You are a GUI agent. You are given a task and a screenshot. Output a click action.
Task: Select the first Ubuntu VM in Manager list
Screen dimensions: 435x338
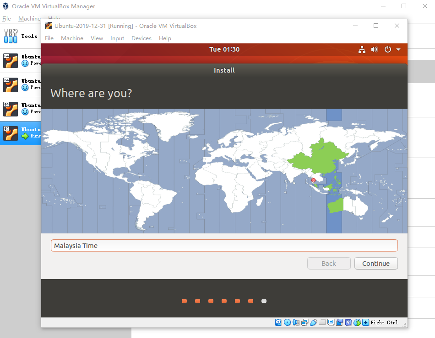point(21,61)
